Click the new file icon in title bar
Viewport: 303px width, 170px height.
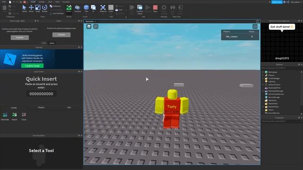(x=10, y=2)
